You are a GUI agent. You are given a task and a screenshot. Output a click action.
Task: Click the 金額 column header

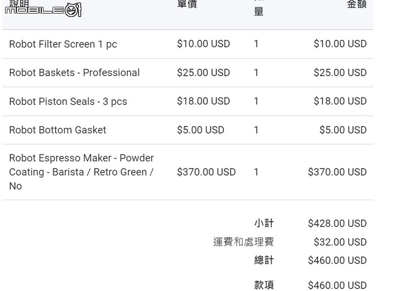click(x=357, y=4)
